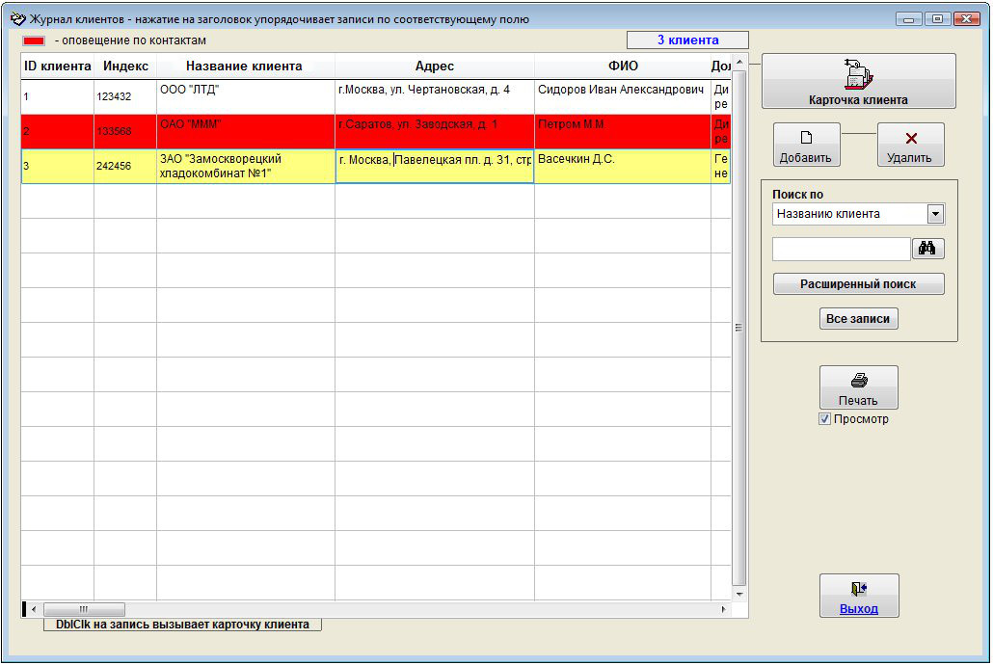The width and height of the screenshot is (993, 665).
Task: Click into the search text field
Action: [x=841, y=249]
